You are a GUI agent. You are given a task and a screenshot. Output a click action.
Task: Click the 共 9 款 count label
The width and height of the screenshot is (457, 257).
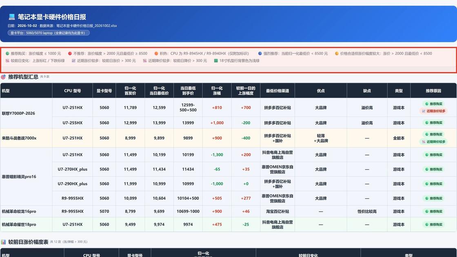tap(45, 77)
